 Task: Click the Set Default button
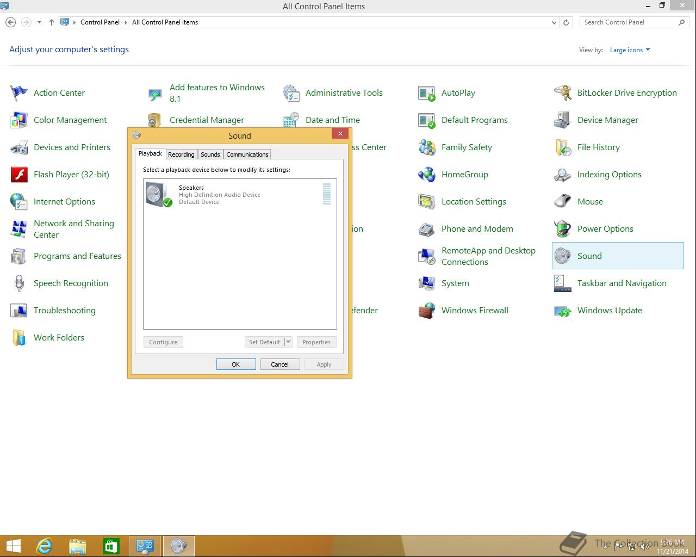(264, 342)
